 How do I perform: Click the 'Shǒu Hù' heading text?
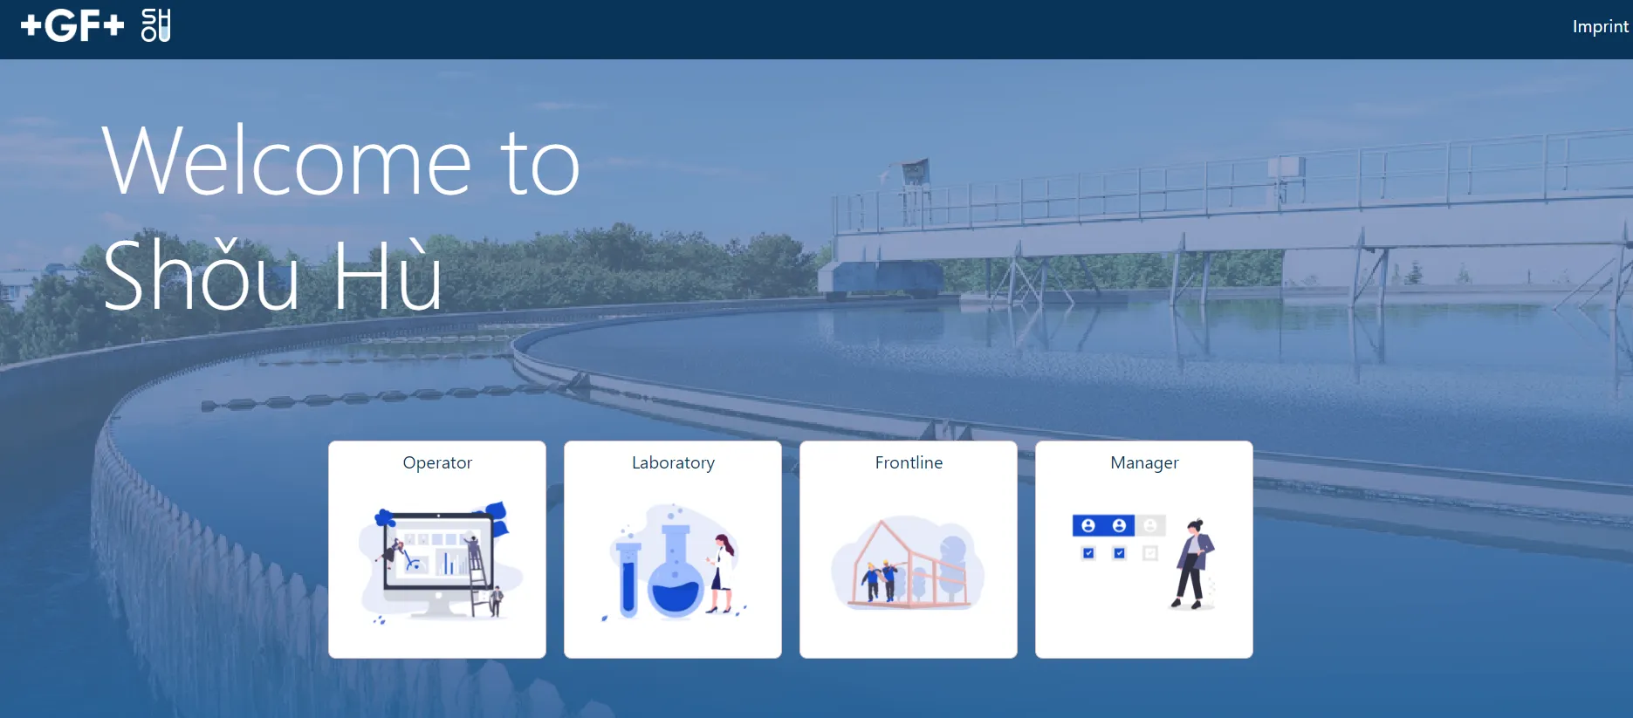pyautogui.click(x=272, y=274)
